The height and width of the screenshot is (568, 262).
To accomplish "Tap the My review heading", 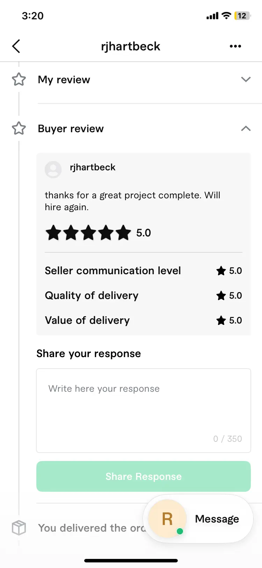I will click(64, 80).
